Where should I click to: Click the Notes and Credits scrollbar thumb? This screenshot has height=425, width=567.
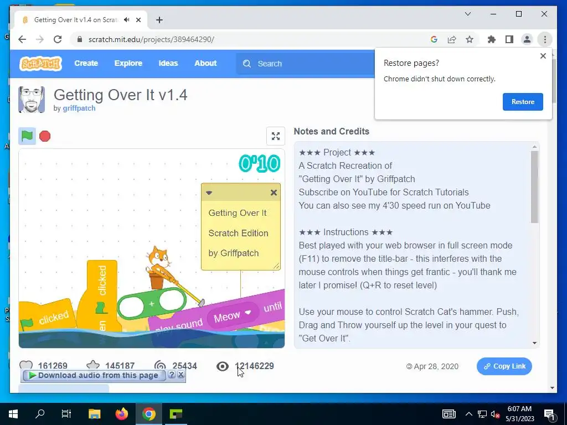(x=534, y=187)
